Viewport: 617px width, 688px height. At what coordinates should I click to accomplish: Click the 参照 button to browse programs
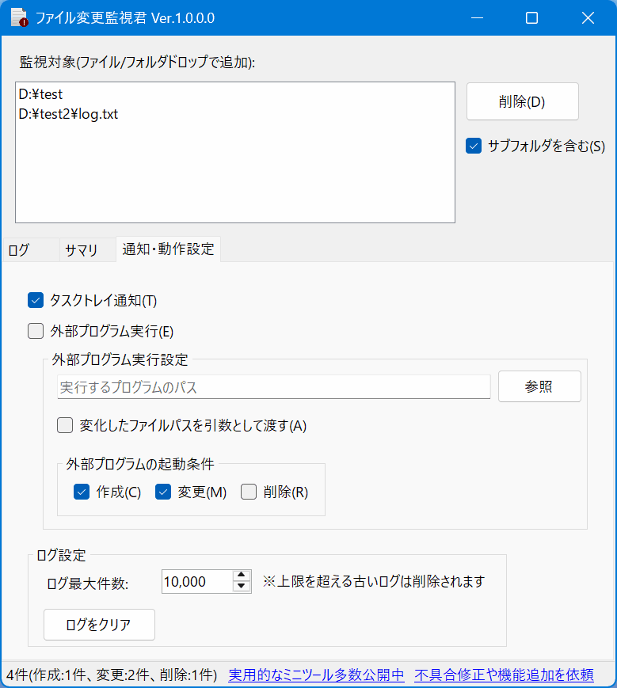pos(539,386)
